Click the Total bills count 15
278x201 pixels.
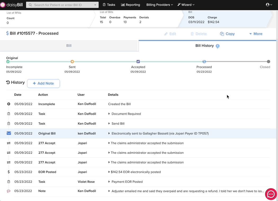tap(101, 22)
